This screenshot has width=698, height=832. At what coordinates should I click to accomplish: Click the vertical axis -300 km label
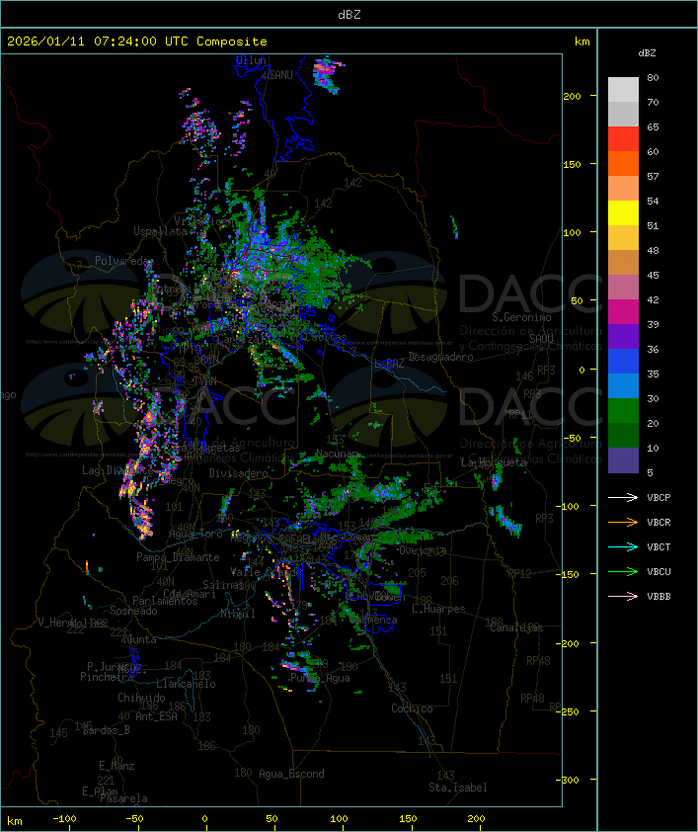tap(567, 780)
